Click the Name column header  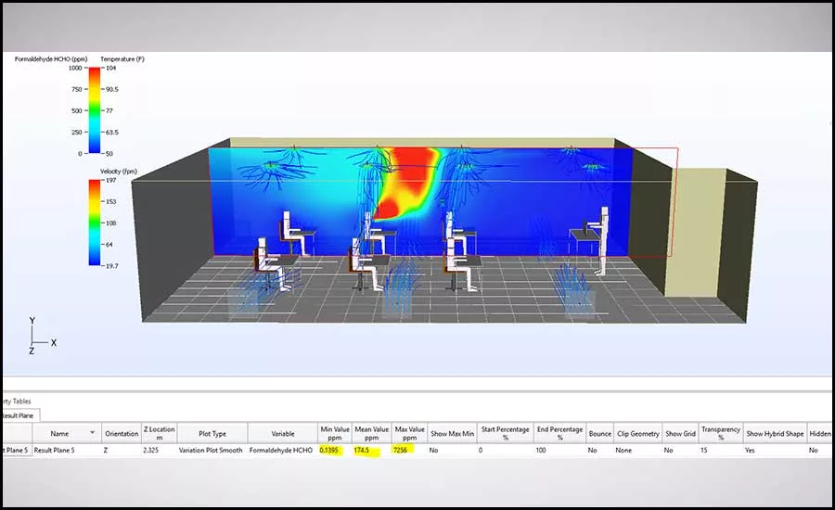click(67, 433)
